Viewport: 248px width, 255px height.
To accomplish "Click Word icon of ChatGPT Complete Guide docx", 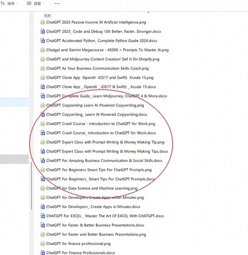I will [x=43, y=96].
